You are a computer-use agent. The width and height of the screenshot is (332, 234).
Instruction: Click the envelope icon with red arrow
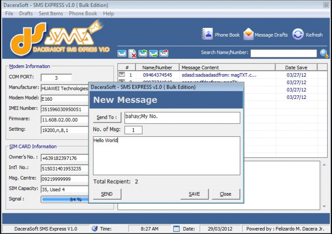point(164,53)
